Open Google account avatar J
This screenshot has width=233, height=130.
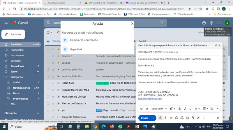click(x=227, y=23)
